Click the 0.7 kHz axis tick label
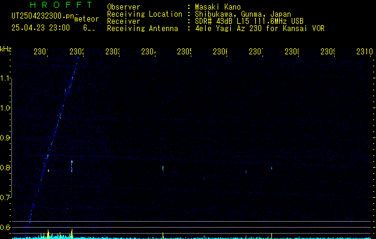The height and width of the screenshot is (239, 376). 5,198
